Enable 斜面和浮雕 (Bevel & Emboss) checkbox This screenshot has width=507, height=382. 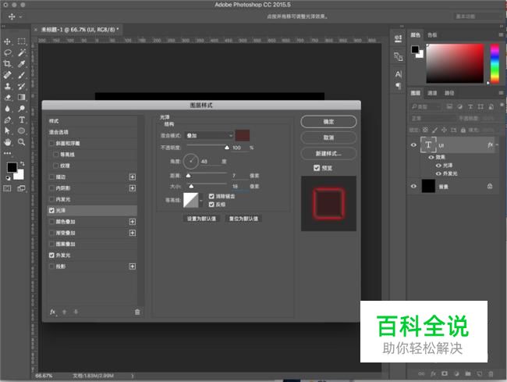pos(51,143)
